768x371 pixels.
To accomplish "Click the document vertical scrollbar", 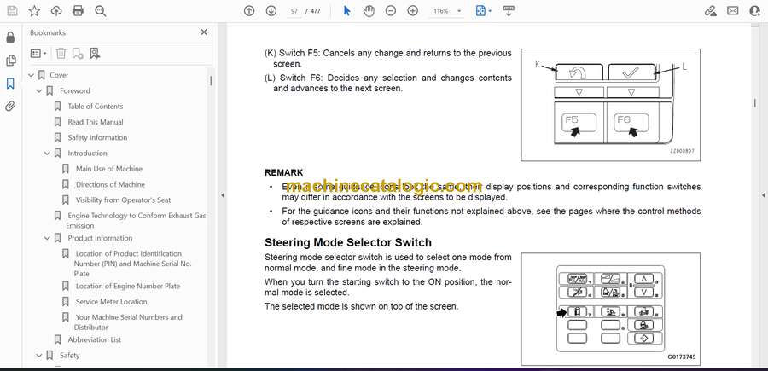I will tap(755, 102).
